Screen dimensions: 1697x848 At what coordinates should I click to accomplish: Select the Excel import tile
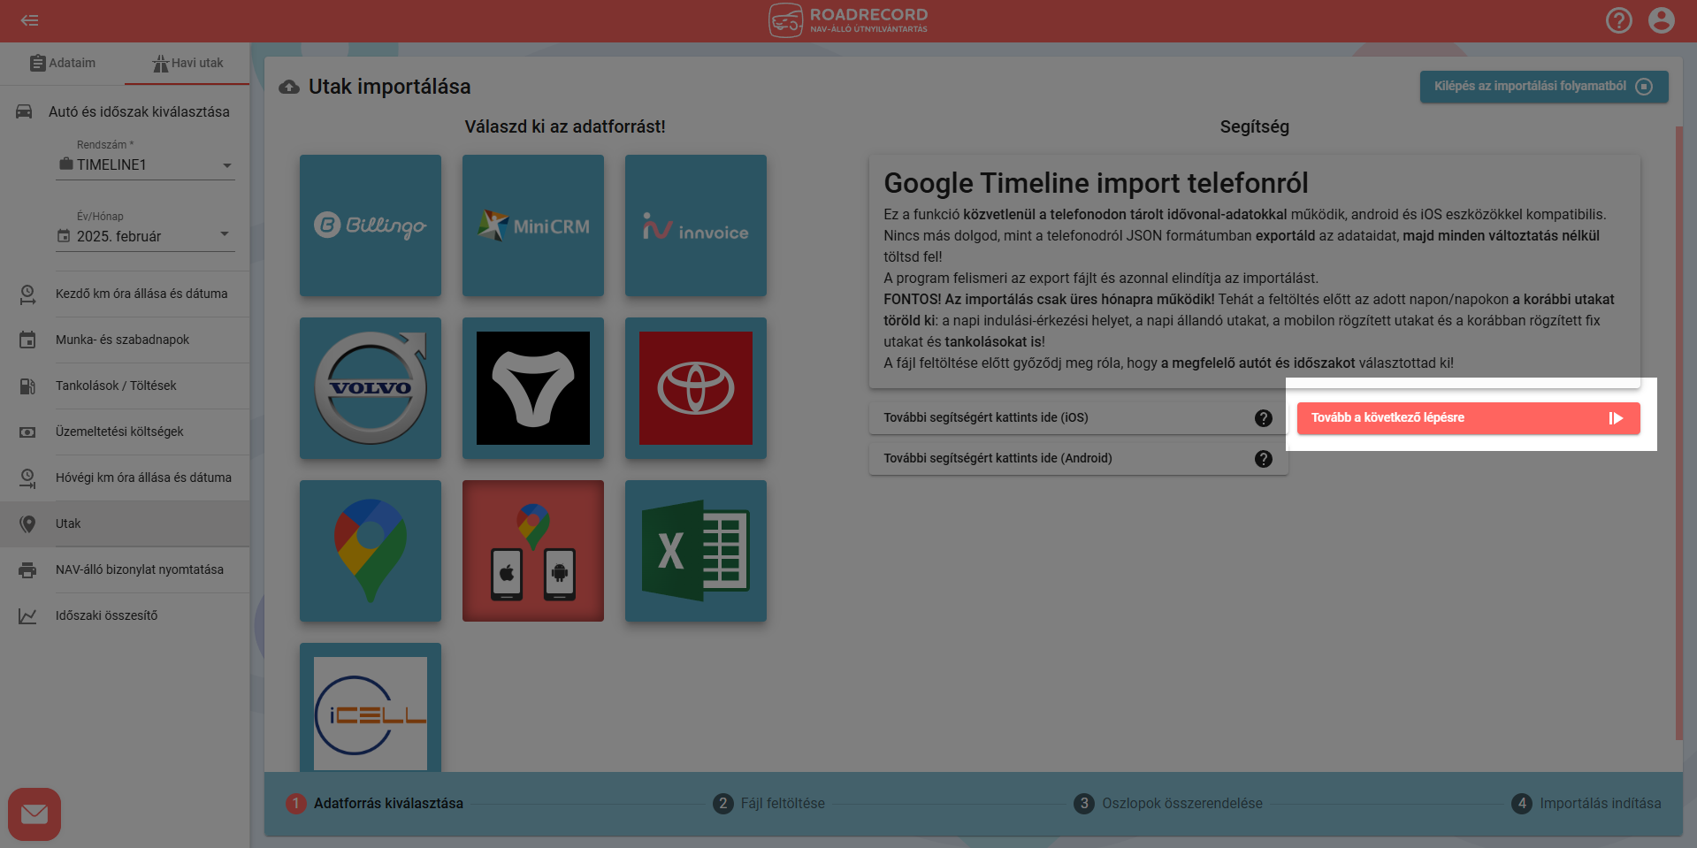pos(696,551)
